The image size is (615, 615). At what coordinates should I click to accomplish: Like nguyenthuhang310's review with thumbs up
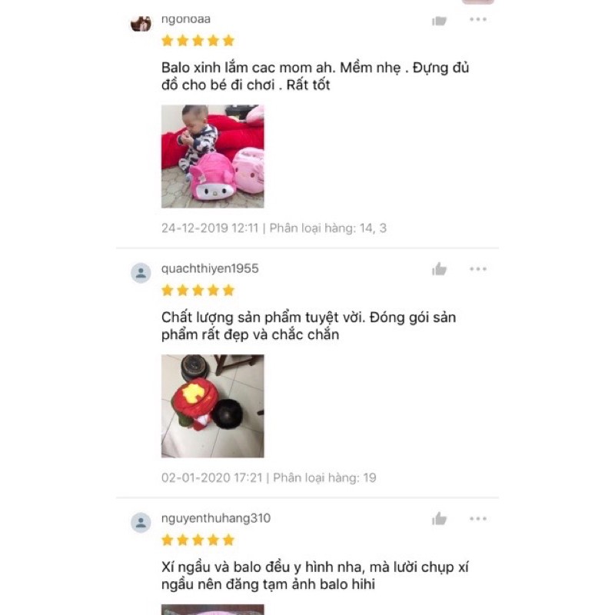(439, 519)
